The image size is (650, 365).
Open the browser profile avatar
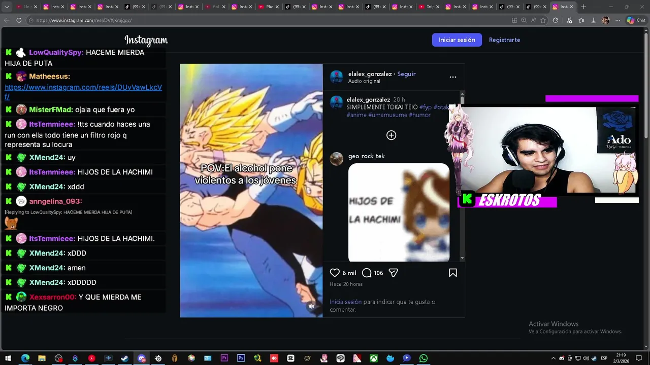pyautogui.click(x=605, y=20)
